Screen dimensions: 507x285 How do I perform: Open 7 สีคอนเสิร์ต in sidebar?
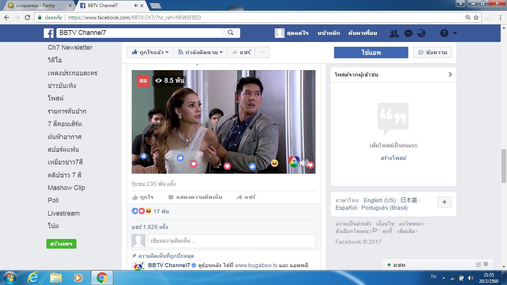point(65,124)
